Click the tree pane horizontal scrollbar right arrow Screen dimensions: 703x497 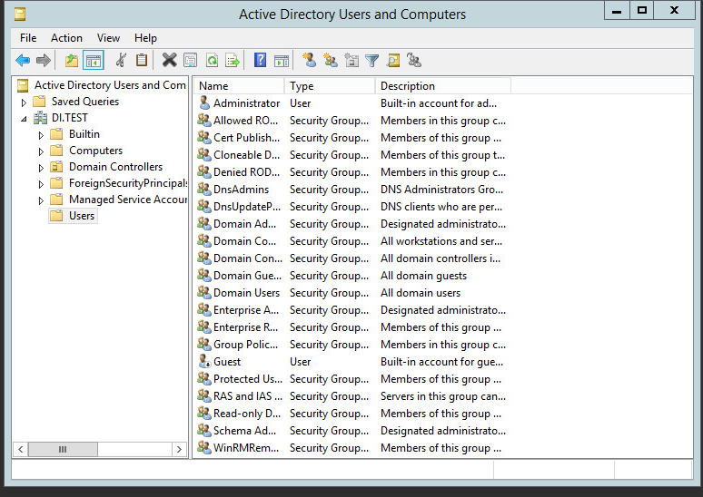[x=180, y=449]
